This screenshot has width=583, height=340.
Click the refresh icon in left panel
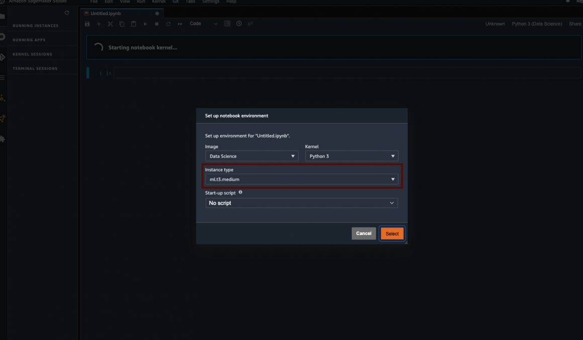pyautogui.click(x=67, y=13)
